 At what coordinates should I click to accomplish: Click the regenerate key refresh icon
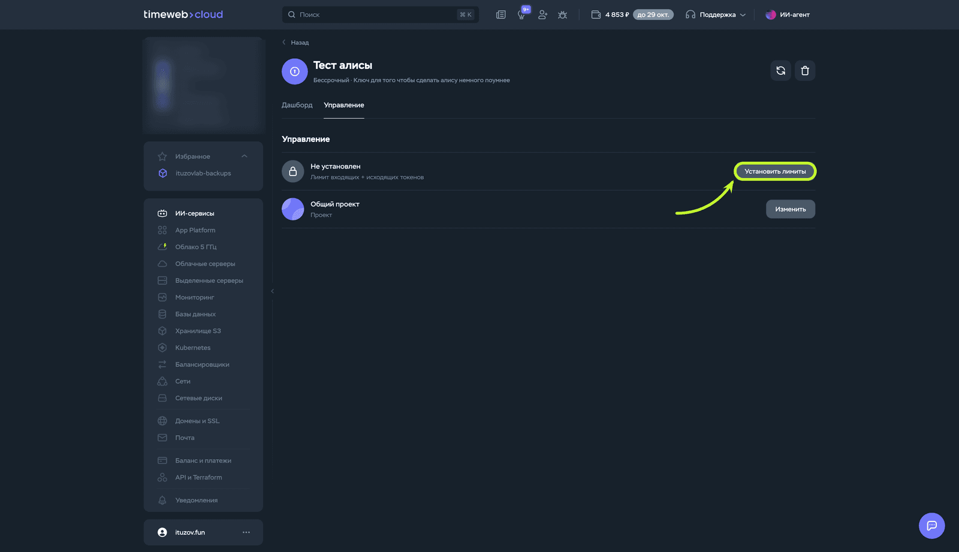tap(780, 71)
